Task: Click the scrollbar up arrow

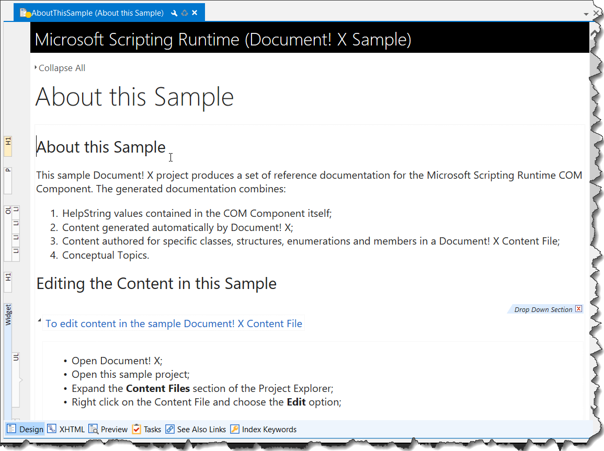Action: click(x=595, y=33)
